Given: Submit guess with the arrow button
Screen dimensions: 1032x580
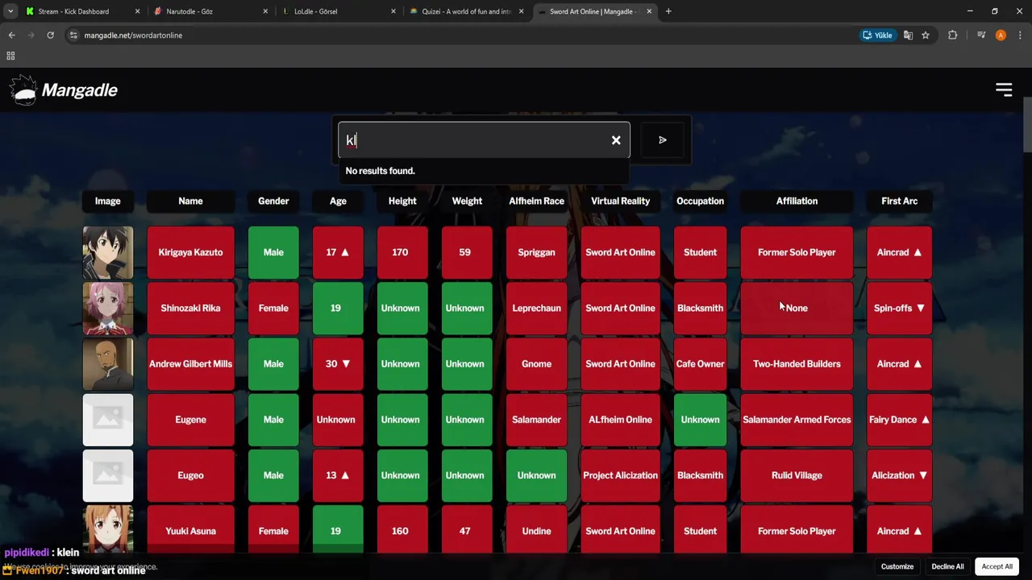Looking at the screenshot, I should (x=663, y=140).
